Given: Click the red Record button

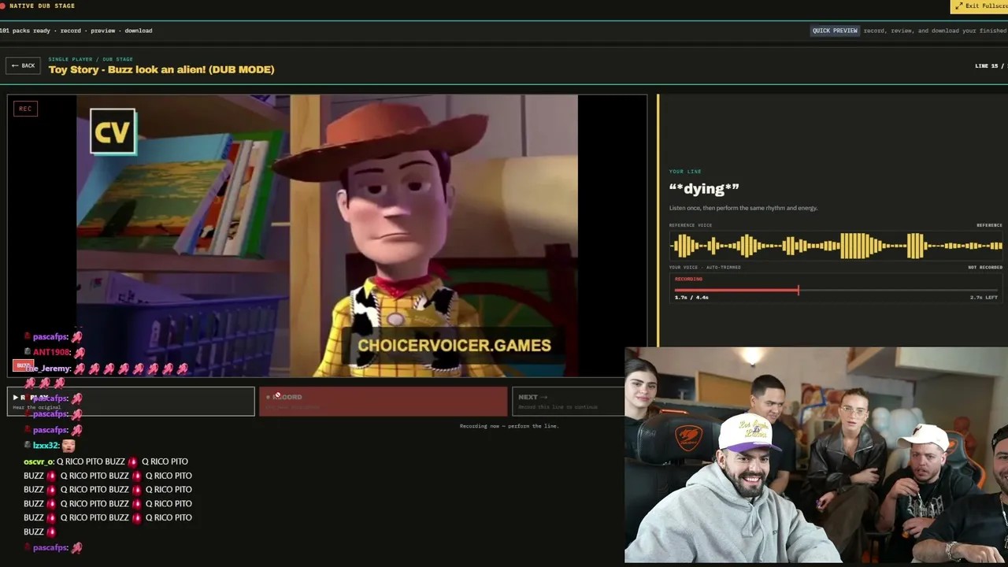Looking at the screenshot, I should coord(384,401).
